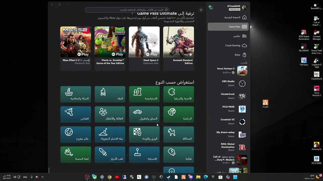323x181 pixels.
Task: Browse the Action & Adventure genre tile
Action: 76,94
